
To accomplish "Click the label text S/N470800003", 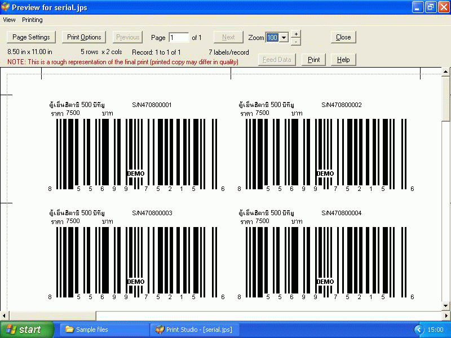I will click(x=152, y=213).
